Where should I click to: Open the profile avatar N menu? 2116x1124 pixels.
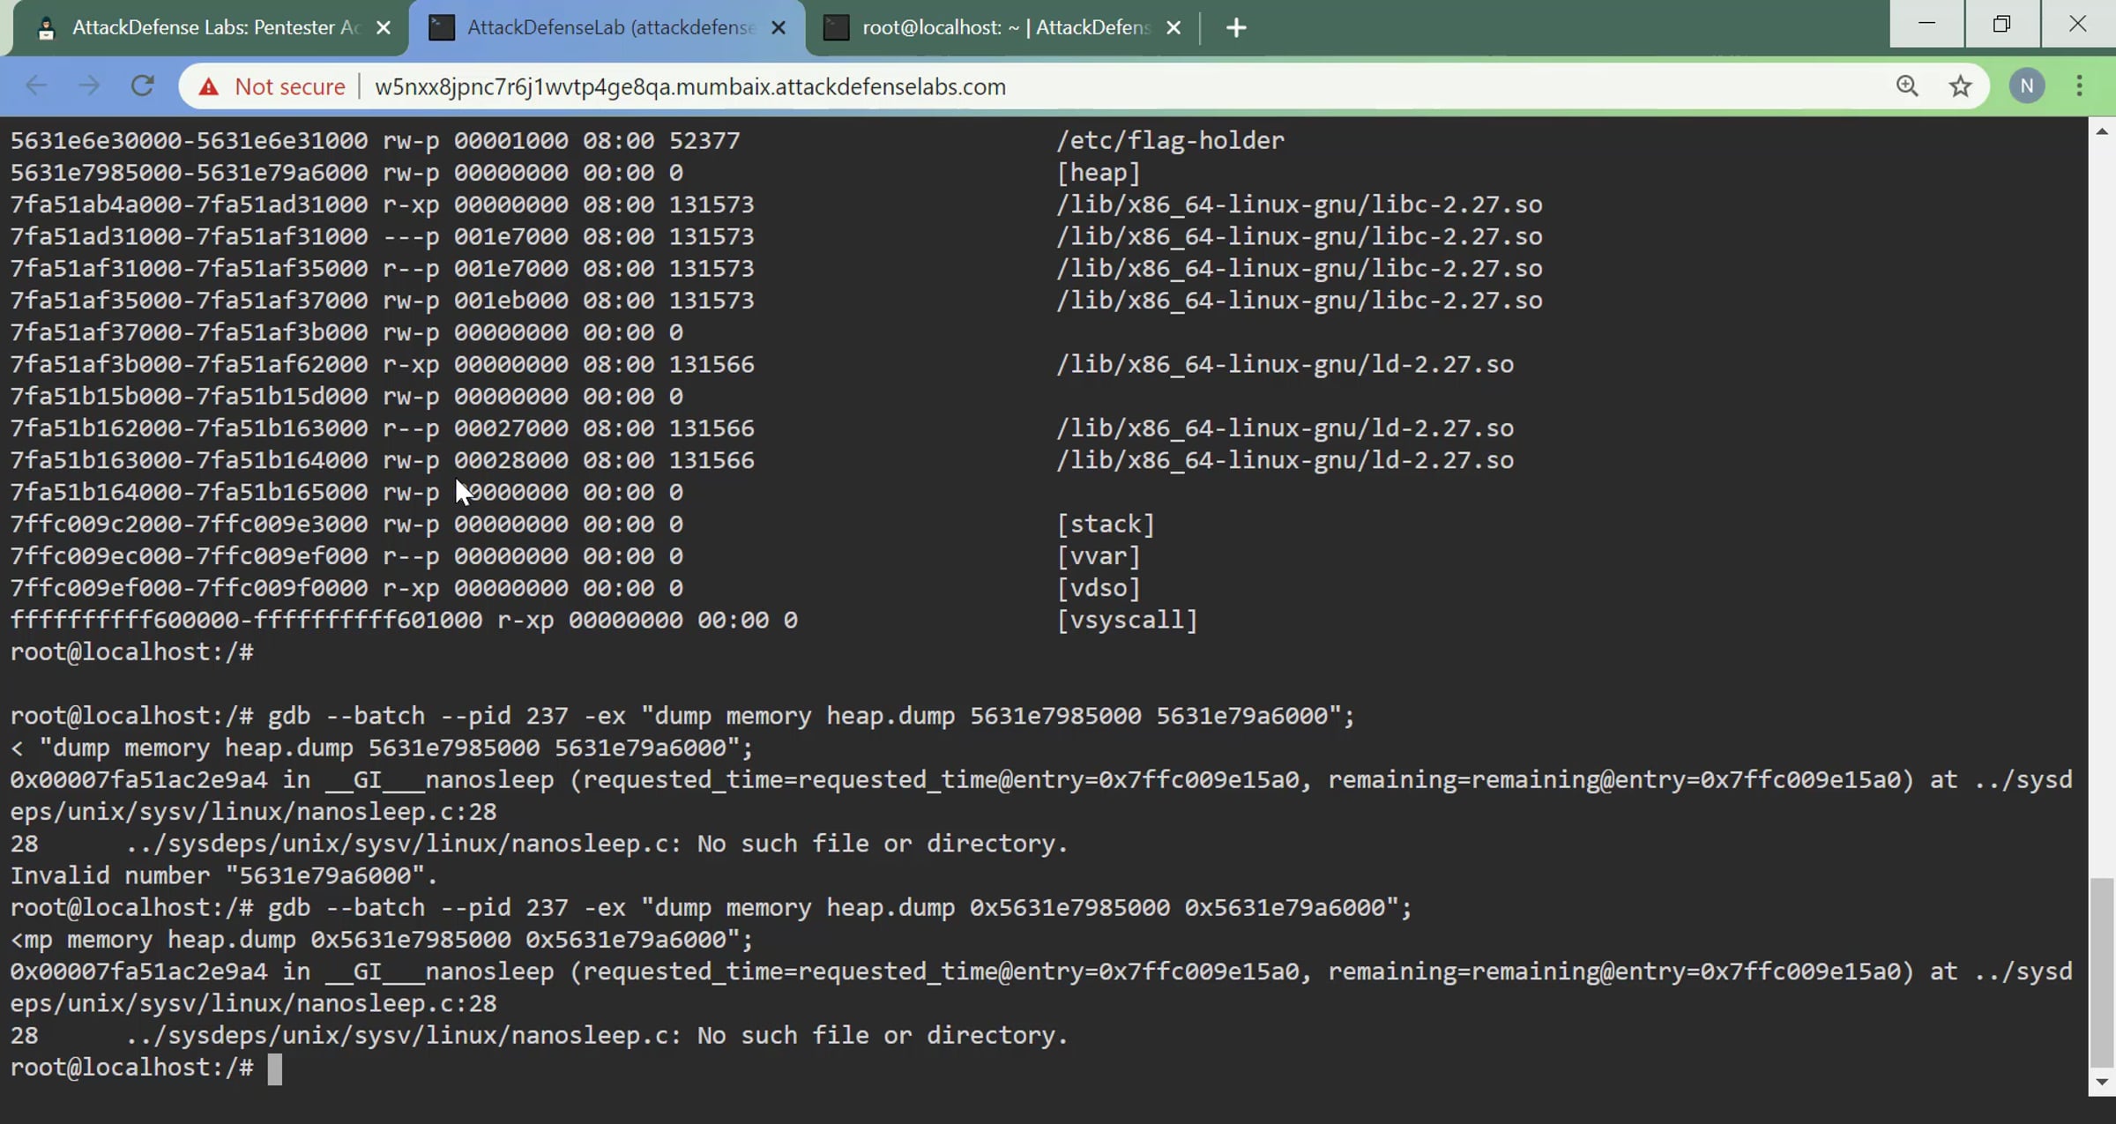(x=2026, y=86)
